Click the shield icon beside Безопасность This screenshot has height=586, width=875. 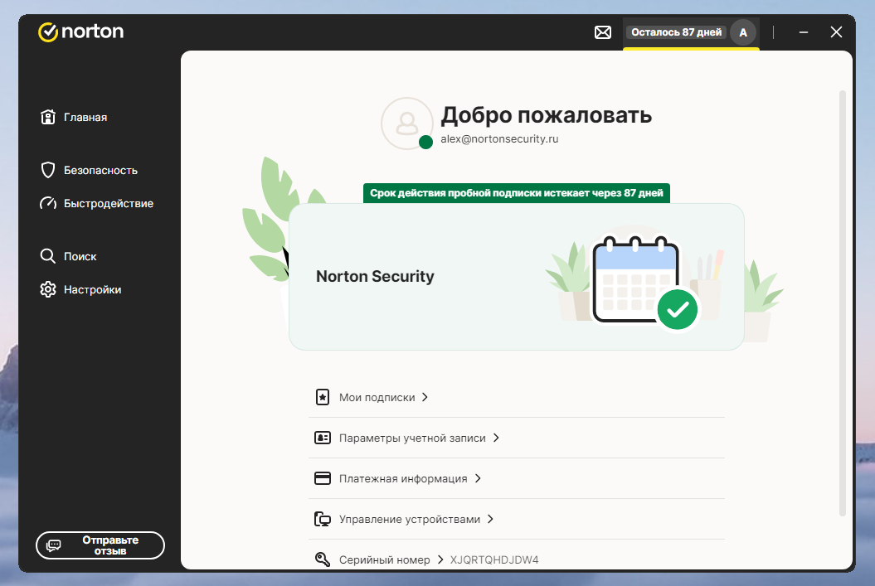[x=48, y=171]
